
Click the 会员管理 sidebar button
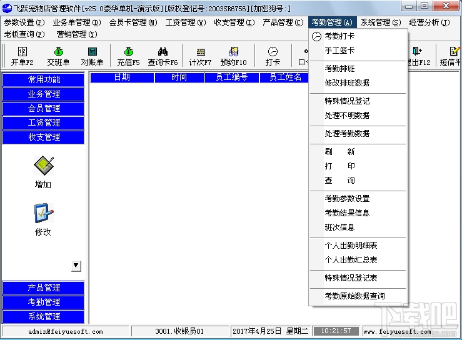[44, 108]
